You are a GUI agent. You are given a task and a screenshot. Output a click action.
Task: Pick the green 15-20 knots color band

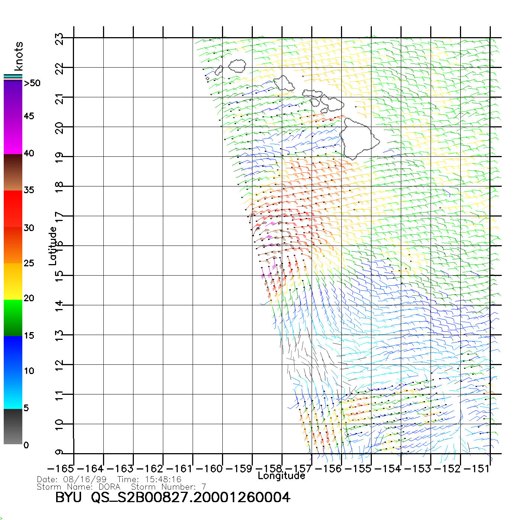click(13, 318)
